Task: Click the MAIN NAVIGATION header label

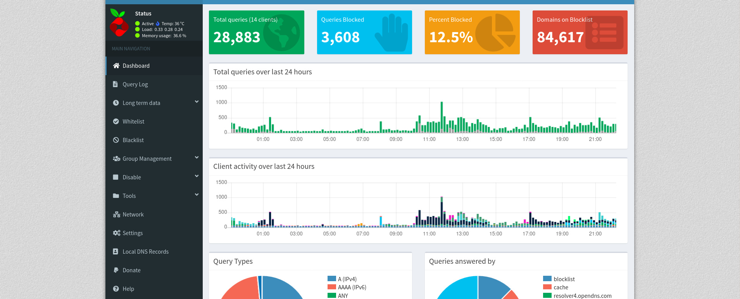Action: pos(131,49)
